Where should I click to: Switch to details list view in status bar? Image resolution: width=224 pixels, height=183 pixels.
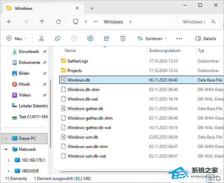[x=211, y=178]
